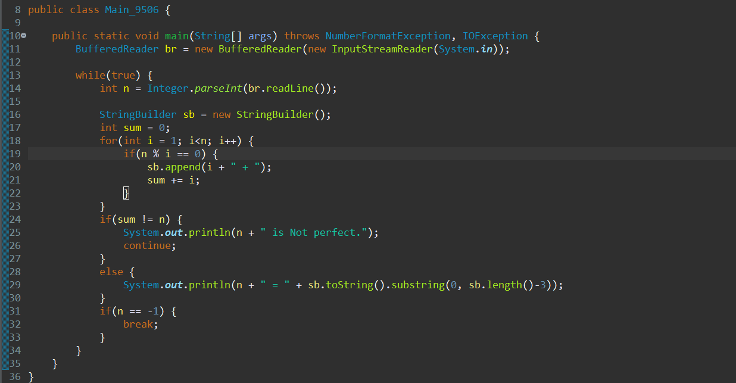Click the InputStreamReader constructor
The height and width of the screenshot is (383, 736).
382,49
